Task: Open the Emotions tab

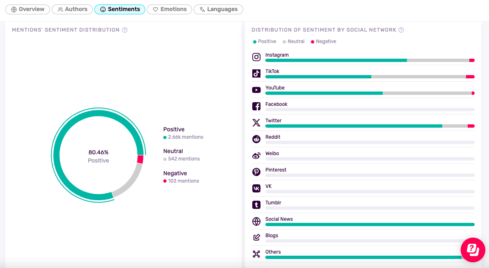Action: (169, 9)
